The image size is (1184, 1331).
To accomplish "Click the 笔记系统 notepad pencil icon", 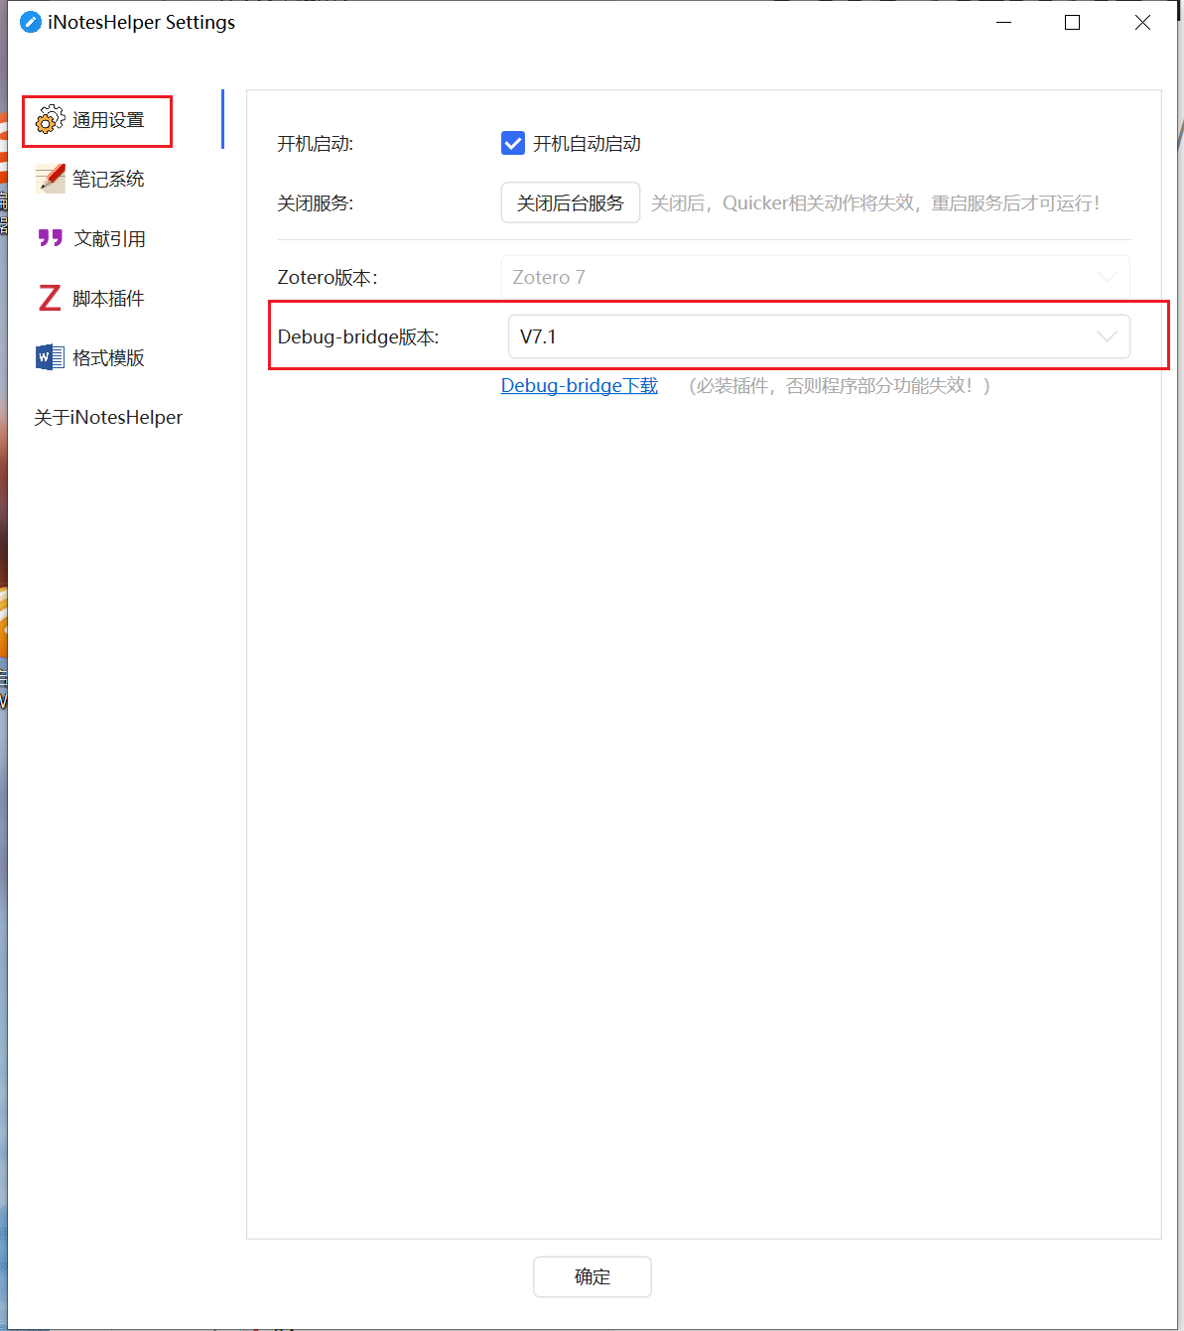I will pos(50,179).
